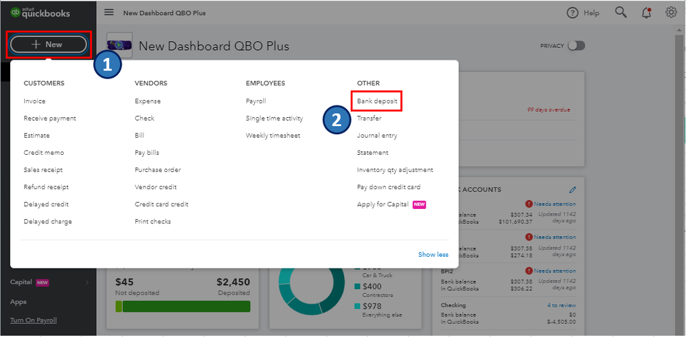The image size is (686, 337).
Task: Click the company logo thumbnail
Action: click(x=119, y=46)
